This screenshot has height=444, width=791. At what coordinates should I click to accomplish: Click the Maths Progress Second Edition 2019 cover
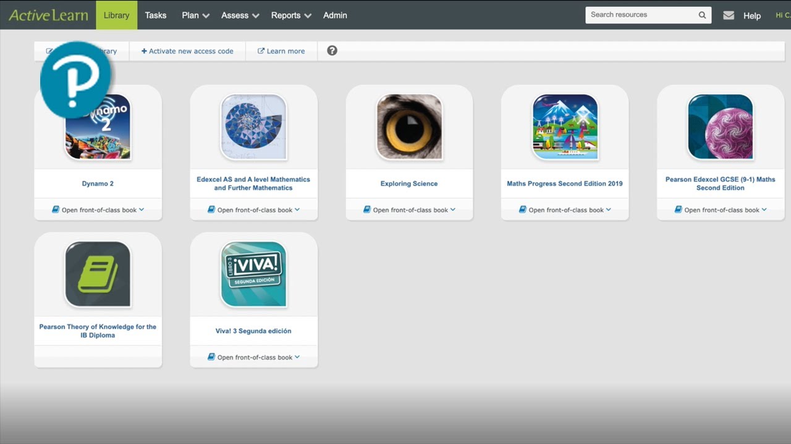564,126
